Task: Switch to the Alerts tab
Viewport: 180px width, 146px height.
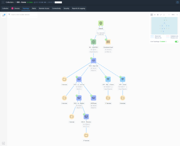Action: point(34,8)
